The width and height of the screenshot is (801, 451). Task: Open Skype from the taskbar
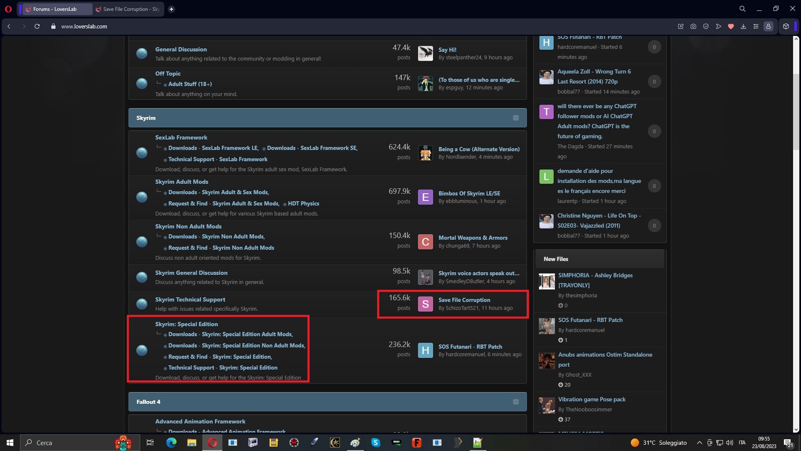tap(375, 443)
